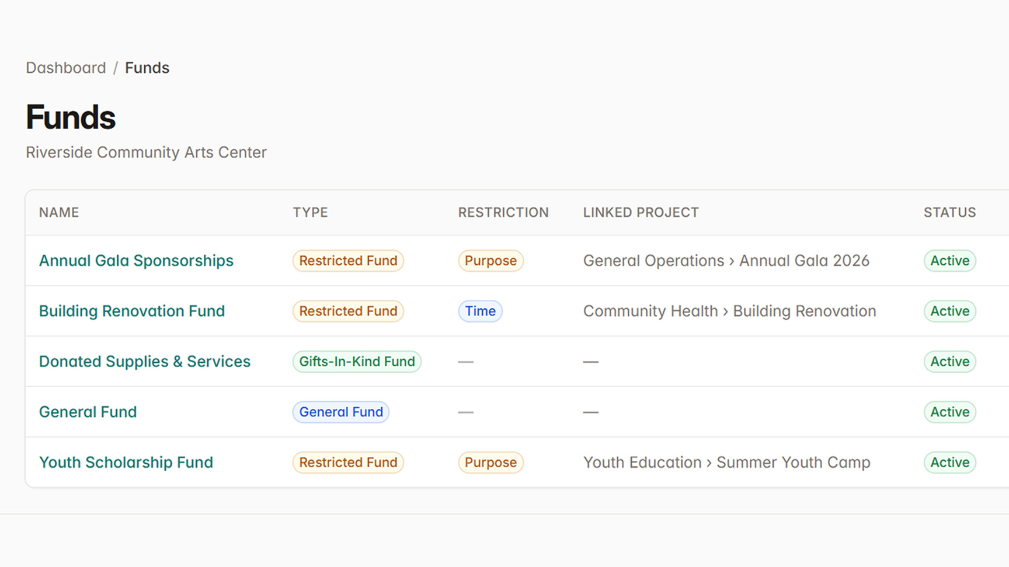The image size is (1009, 567).
Task: Sort the table by NAME column
Action: tap(59, 212)
